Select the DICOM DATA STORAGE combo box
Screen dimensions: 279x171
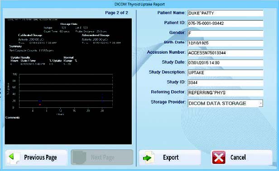(225, 103)
